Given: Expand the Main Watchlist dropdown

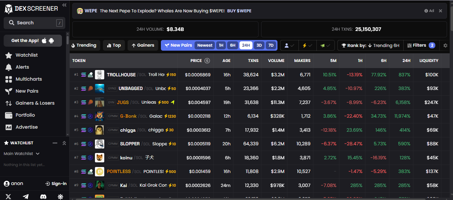Looking at the screenshot, I should coord(22,154).
